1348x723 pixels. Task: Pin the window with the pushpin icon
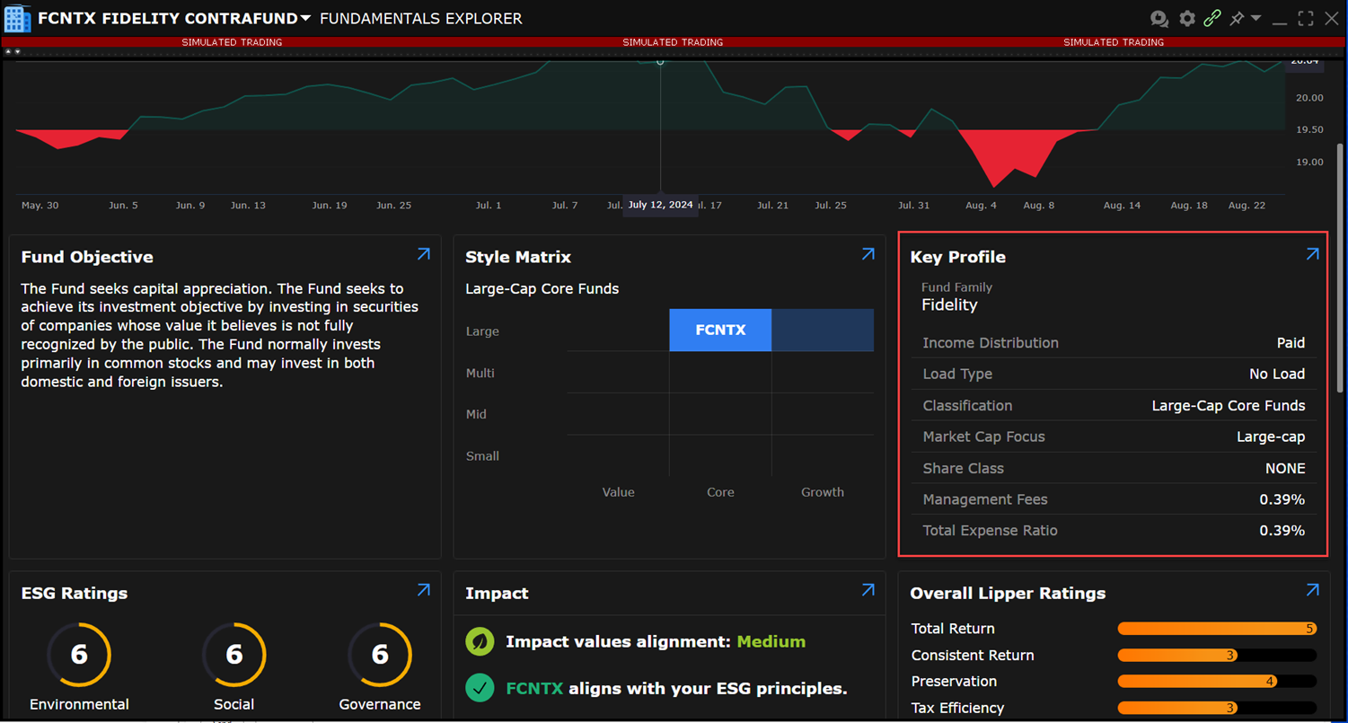pos(1237,19)
